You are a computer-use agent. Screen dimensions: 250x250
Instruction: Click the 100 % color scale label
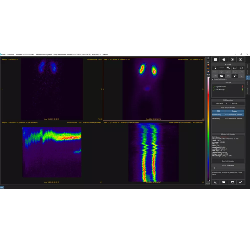(208, 75)
